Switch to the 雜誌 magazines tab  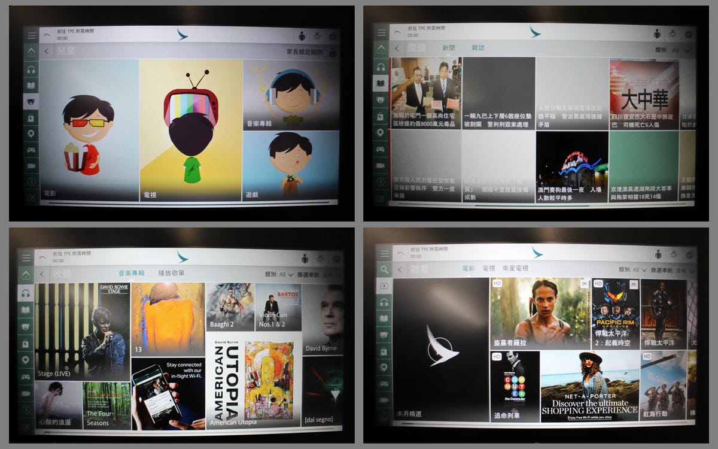coord(477,48)
